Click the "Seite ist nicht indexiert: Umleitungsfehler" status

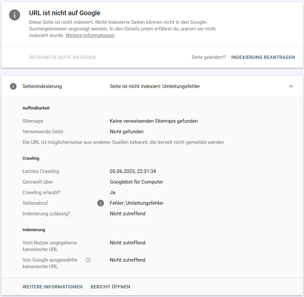pos(155,86)
